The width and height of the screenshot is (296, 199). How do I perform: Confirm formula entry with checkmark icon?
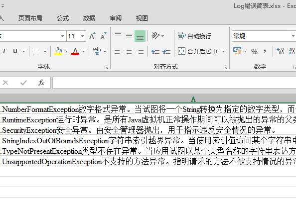(x=23, y=83)
